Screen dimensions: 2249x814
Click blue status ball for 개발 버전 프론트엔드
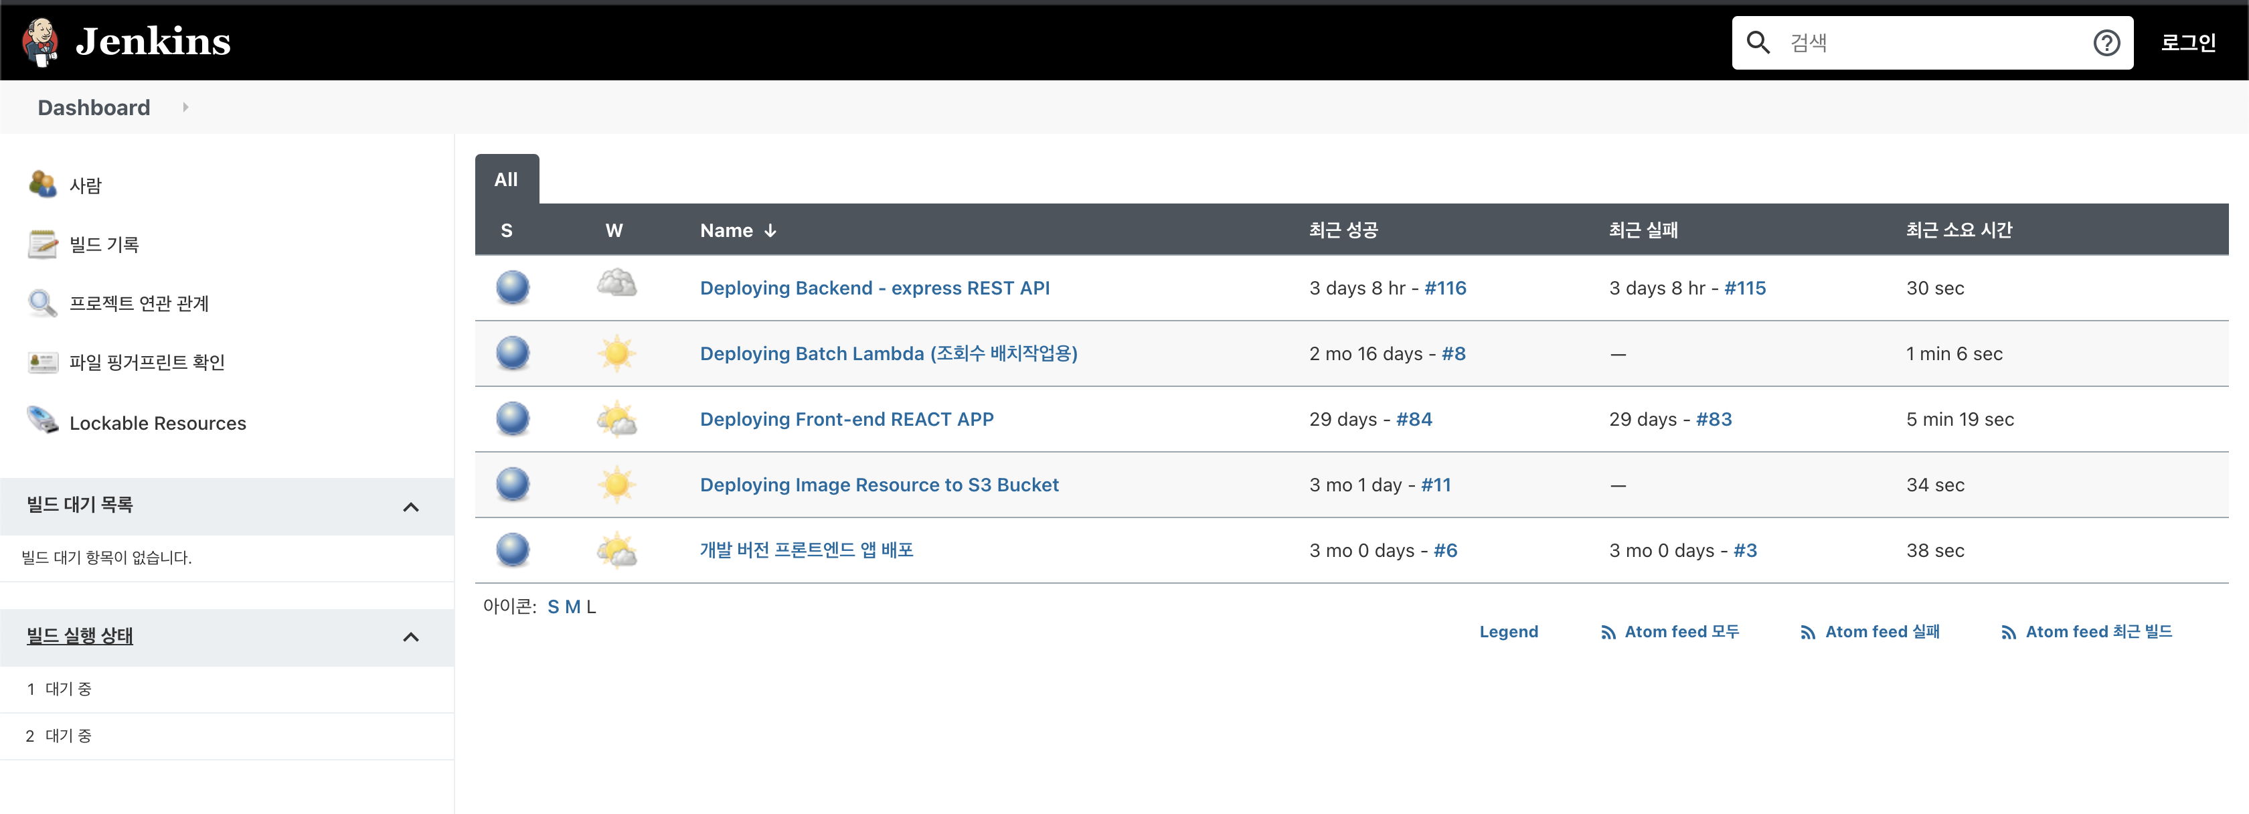(513, 550)
